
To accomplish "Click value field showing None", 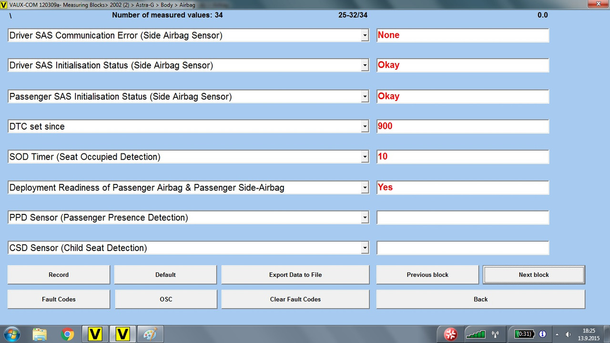I will pyautogui.click(x=463, y=35).
